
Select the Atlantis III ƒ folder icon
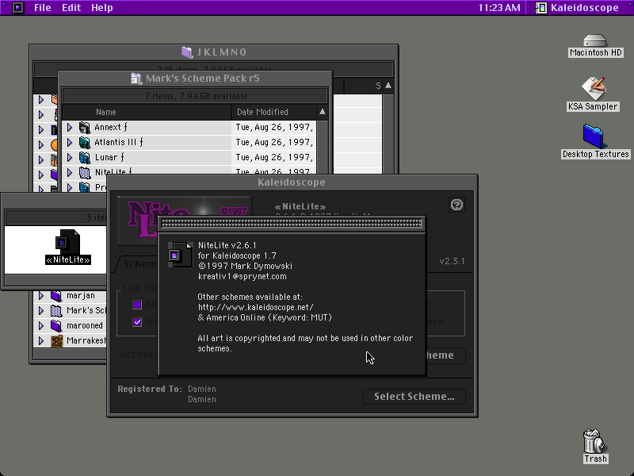click(84, 143)
